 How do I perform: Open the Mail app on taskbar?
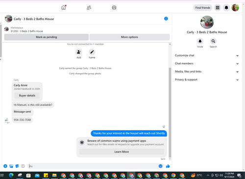pyautogui.click(x=37, y=176)
